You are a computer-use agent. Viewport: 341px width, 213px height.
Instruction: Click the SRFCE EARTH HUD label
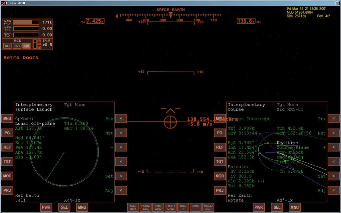(x=171, y=10)
